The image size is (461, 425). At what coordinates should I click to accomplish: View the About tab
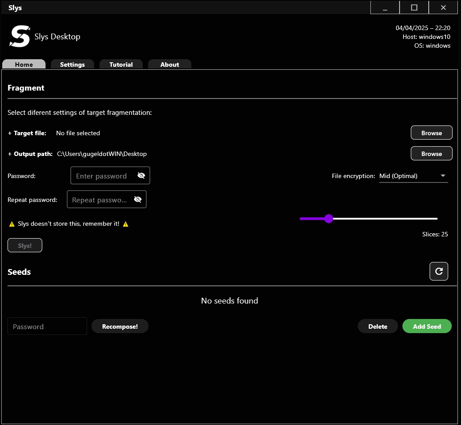[x=169, y=64]
